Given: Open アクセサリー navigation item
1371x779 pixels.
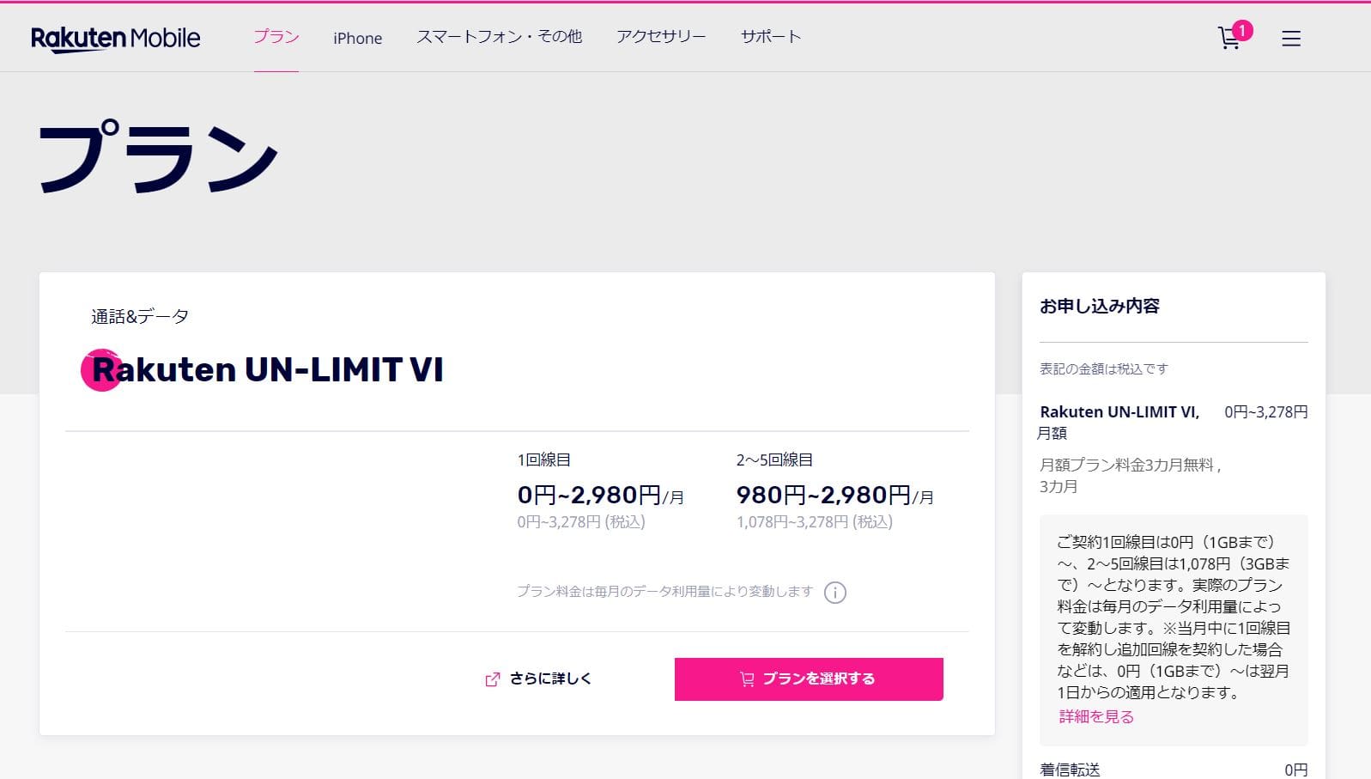Looking at the screenshot, I should click(x=661, y=37).
